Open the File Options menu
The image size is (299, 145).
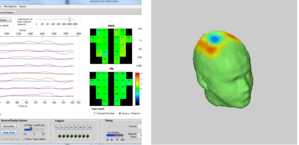point(10,7)
